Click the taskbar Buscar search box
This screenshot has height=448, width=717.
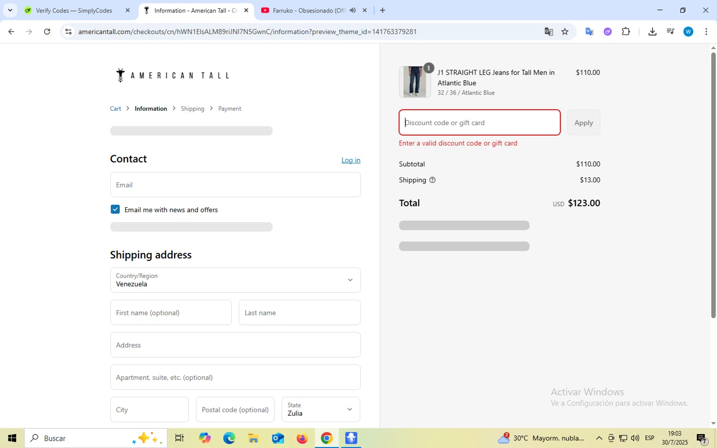tap(96, 438)
